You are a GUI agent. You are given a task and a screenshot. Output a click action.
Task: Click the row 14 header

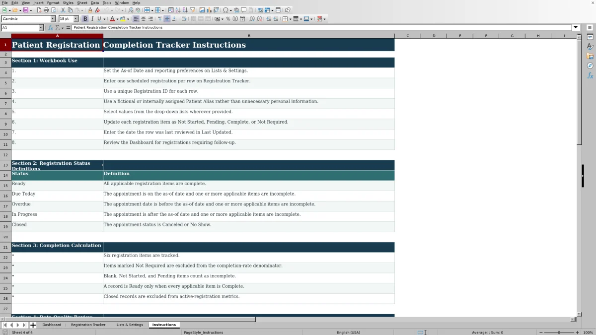pos(5,175)
